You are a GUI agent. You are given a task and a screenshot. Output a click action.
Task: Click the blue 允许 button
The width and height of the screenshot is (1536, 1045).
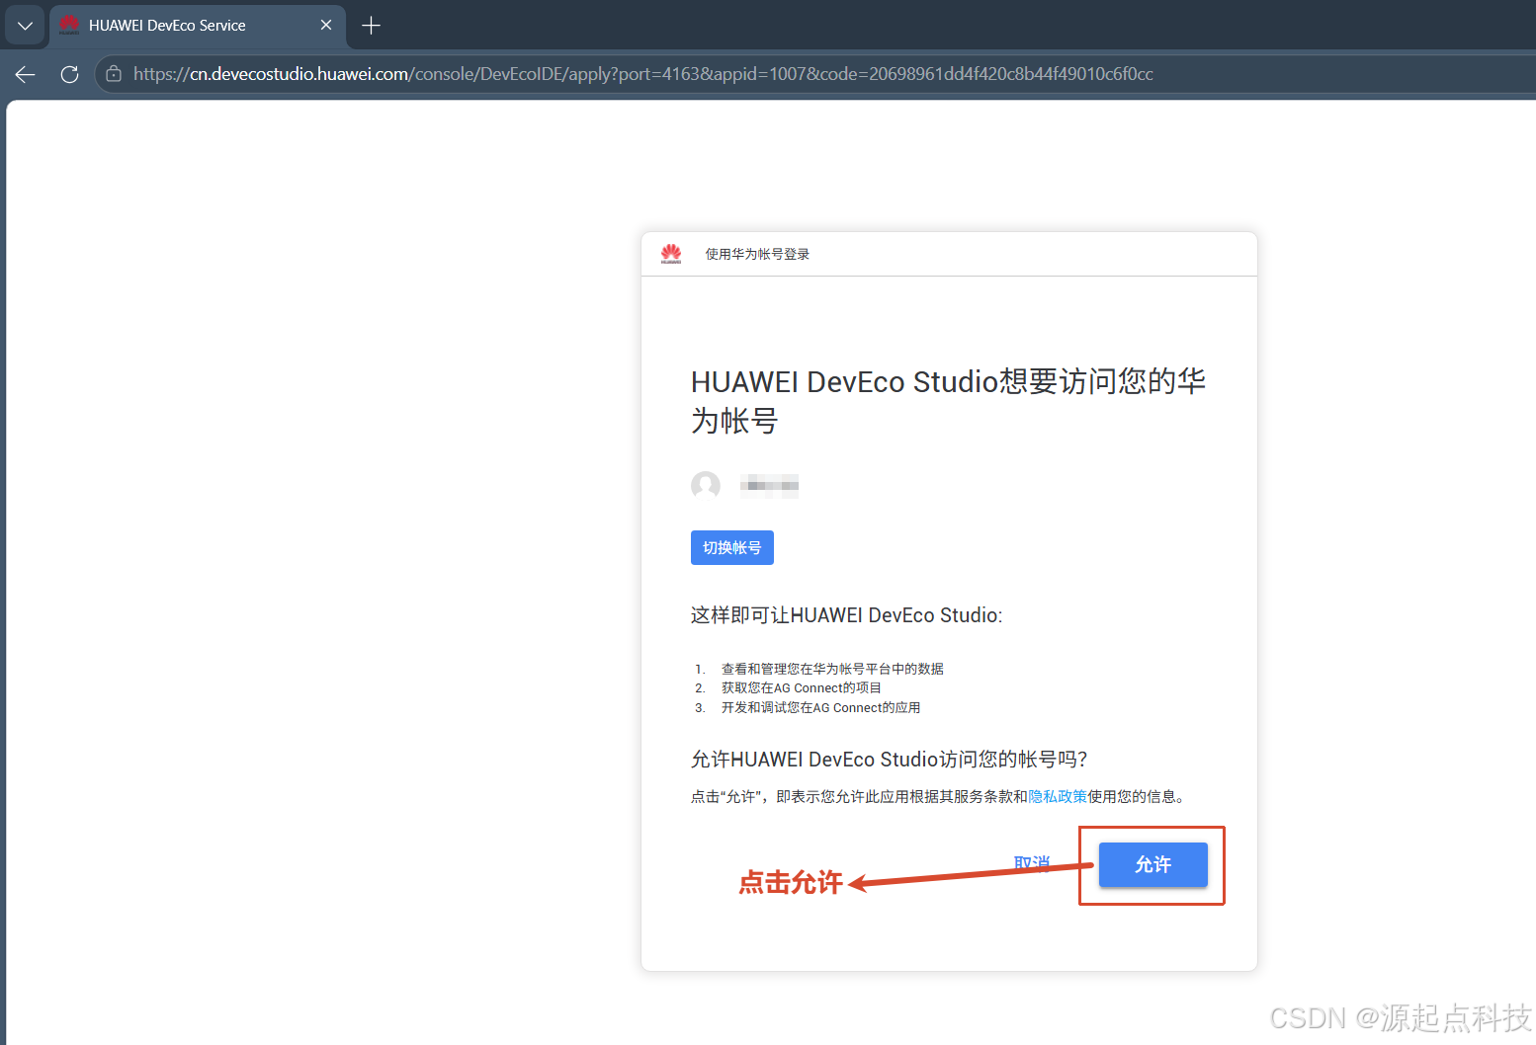[x=1153, y=864]
